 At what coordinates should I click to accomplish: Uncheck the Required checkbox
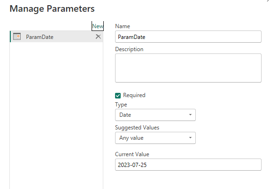(118, 96)
